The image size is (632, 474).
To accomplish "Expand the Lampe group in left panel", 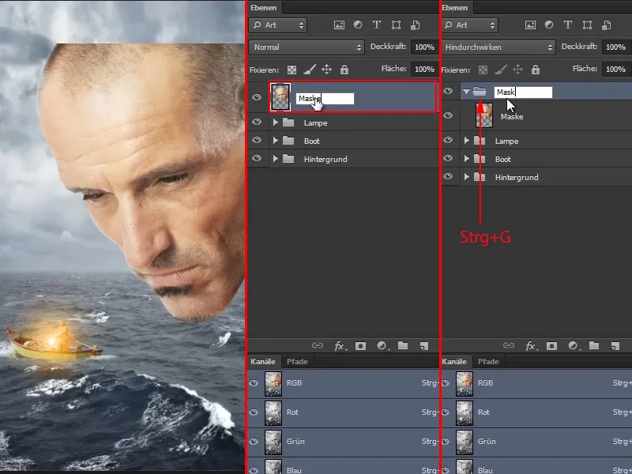I will (276, 122).
